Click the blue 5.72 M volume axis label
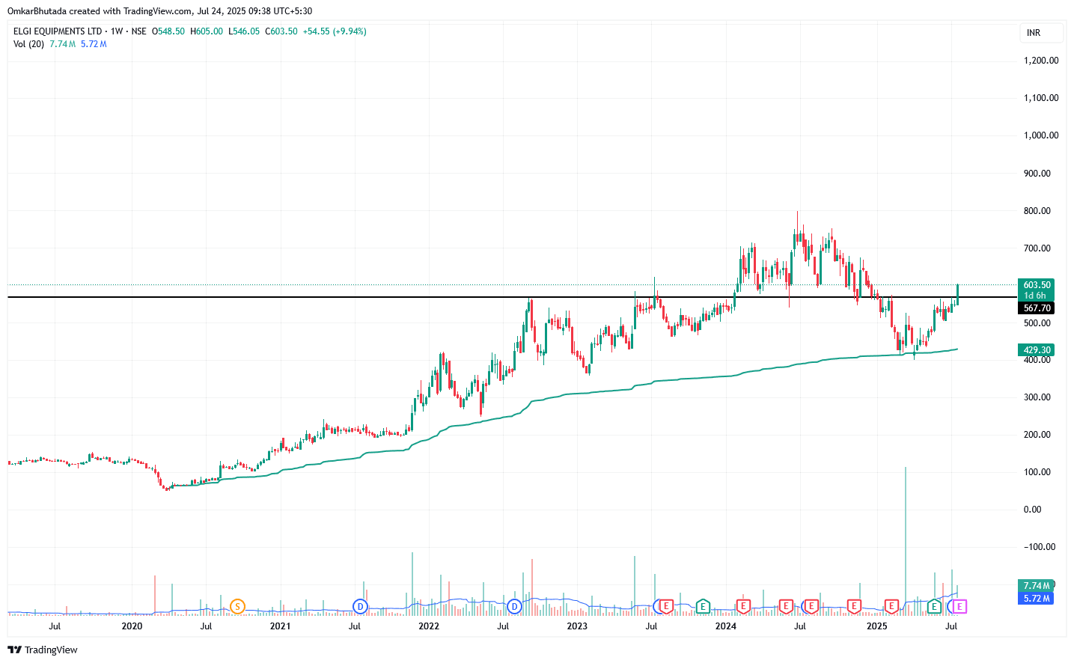 click(x=1037, y=599)
